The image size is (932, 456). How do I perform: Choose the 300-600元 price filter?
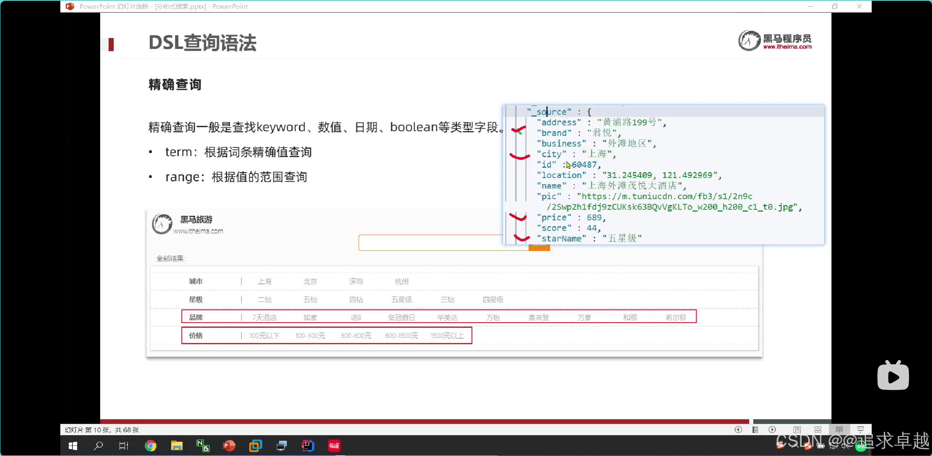point(356,336)
